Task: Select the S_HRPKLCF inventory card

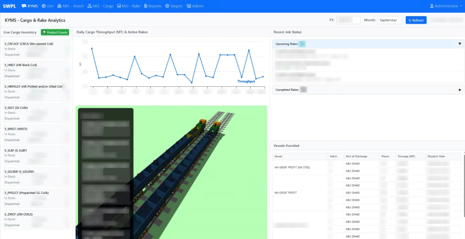Action: (36, 92)
